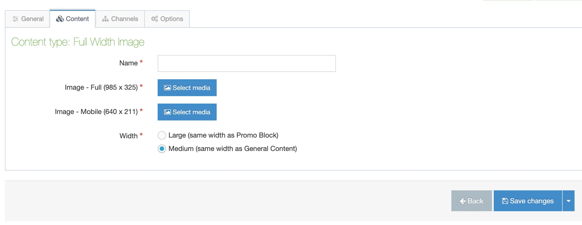The image size is (582, 225).
Task: Select media for Image - Mobile
Action: [187, 112]
